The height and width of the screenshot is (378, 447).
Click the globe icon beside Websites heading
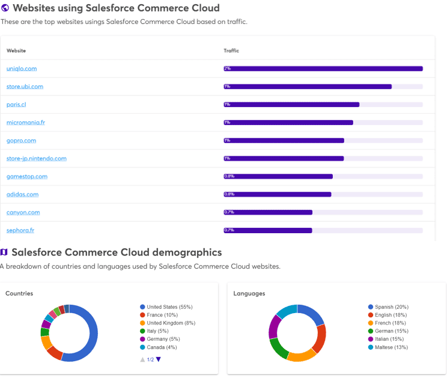coord(5,8)
